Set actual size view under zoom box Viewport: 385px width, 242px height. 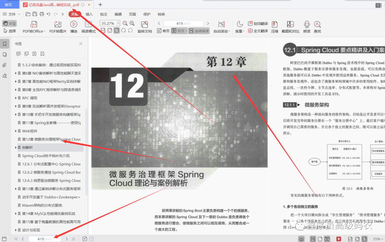pos(103,30)
